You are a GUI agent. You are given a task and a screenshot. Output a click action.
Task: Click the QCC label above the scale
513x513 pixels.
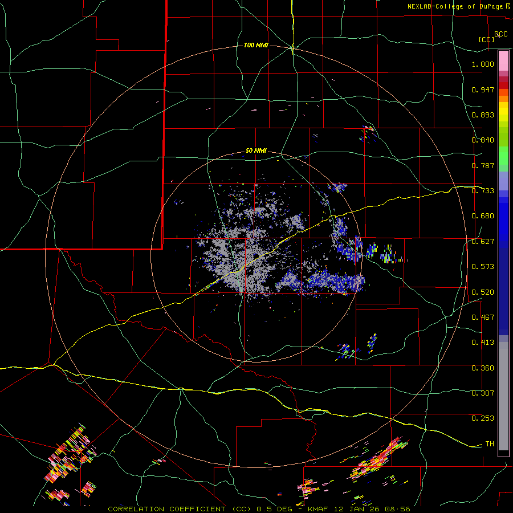[x=501, y=34]
